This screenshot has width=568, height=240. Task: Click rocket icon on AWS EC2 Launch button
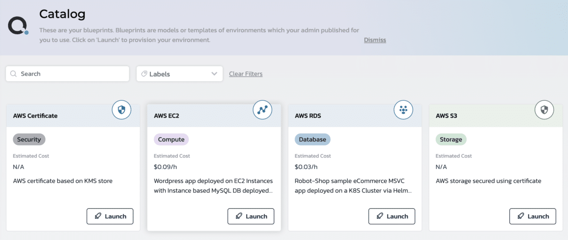(239, 216)
